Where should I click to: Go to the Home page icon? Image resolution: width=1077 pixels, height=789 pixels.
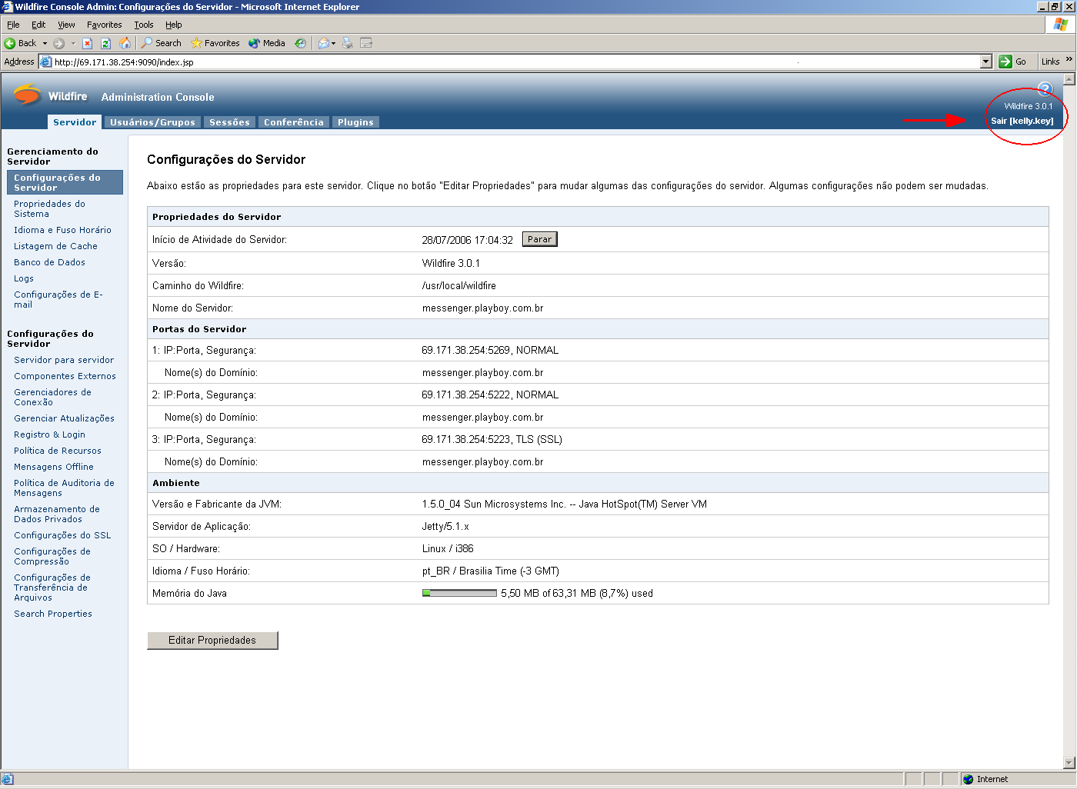[125, 43]
